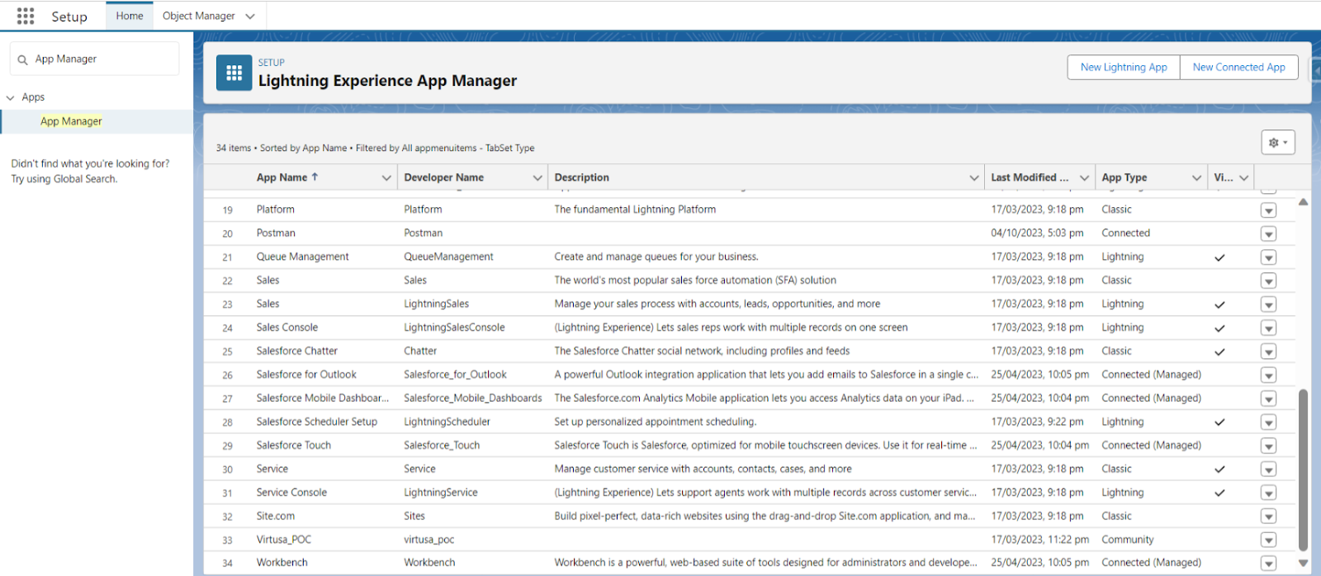Open row actions for Salesforce Touch
Screen dimensions: 1321x576
point(1269,446)
